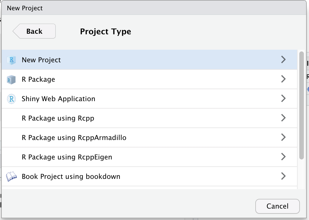Pick Shiny Web Application label
Viewport: 309px width, 220px height.
click(x=59, y=99)
